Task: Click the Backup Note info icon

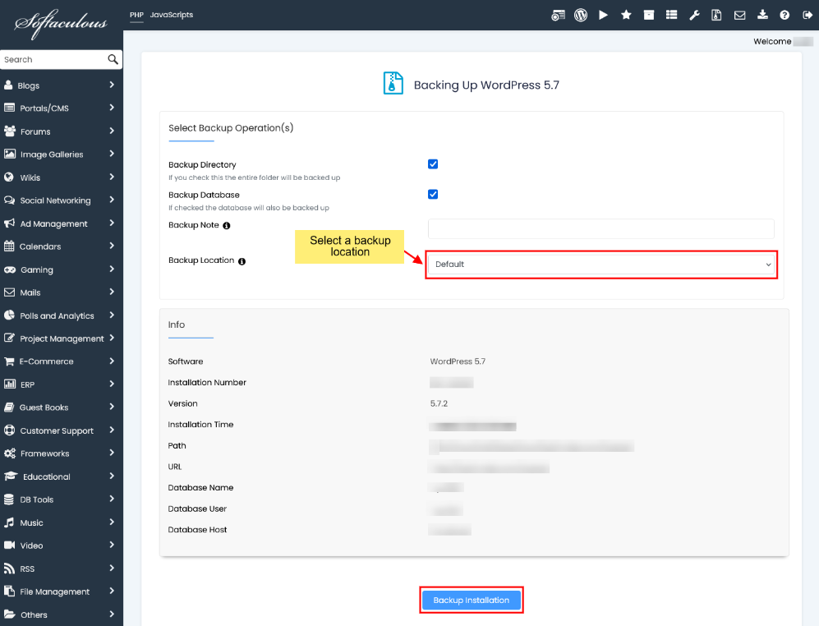Action: (x=226, y=226)
